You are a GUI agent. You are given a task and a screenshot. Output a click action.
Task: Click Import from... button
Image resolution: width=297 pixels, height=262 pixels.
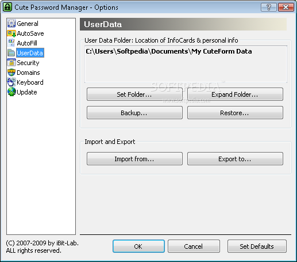pos(134,159)
